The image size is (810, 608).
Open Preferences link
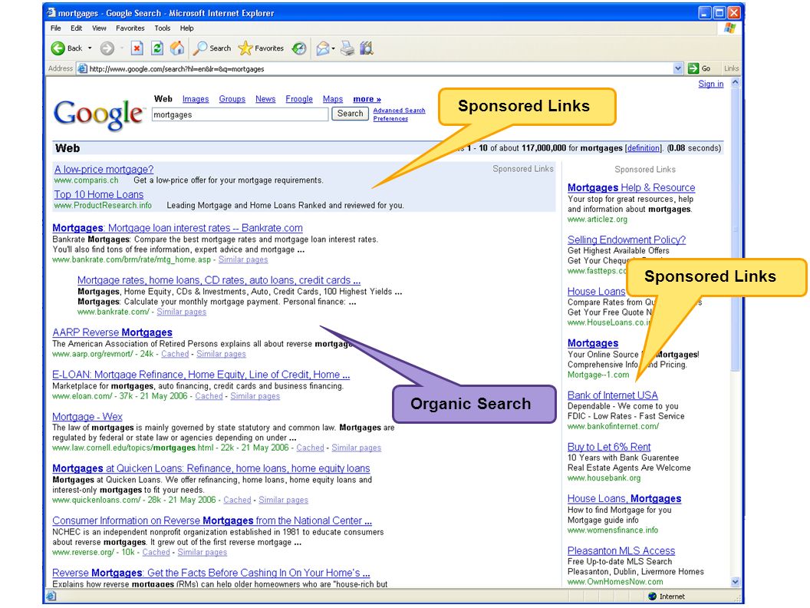coord(390,118)
